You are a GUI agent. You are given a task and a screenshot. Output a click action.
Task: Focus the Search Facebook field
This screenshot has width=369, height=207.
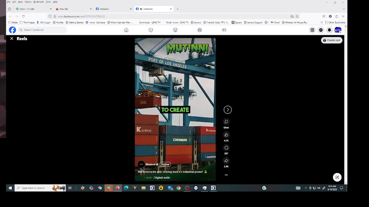pyautogui.click(x=42, y=30)
